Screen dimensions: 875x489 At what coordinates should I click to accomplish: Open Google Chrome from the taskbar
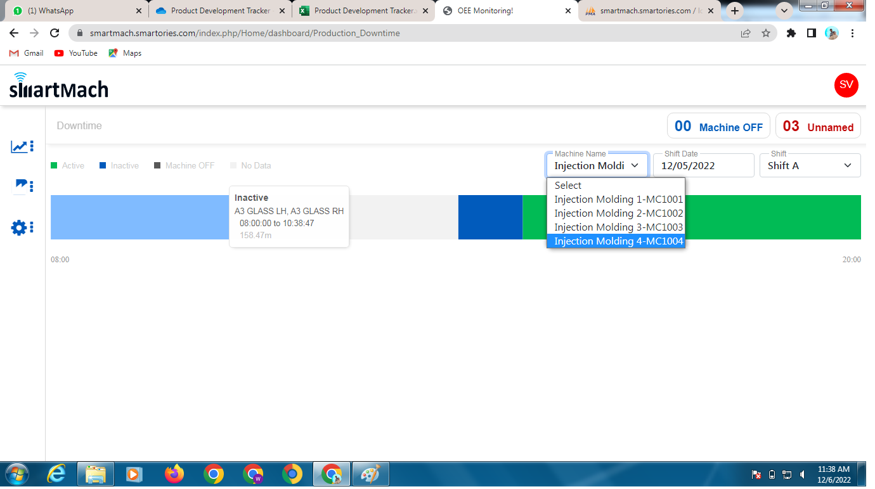[213, 473]
